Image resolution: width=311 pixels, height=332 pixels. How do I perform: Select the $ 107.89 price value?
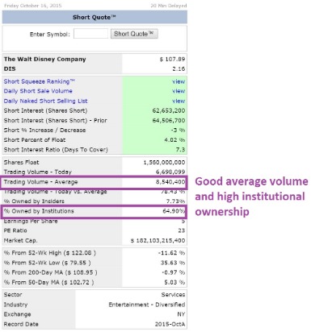point(172,59)
